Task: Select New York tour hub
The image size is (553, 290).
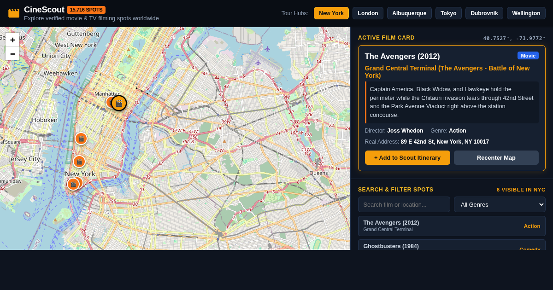Action: pyautogui.click(x=331, y=13)
